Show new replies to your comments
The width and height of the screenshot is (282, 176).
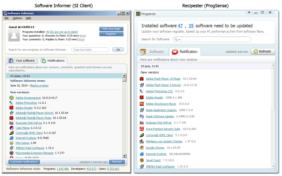point(81,39)
